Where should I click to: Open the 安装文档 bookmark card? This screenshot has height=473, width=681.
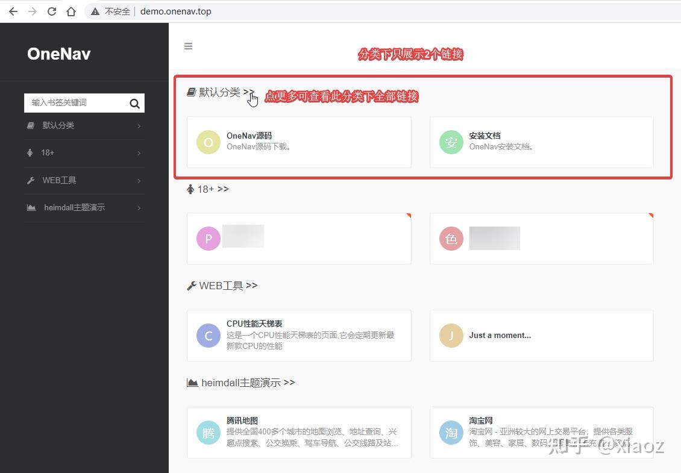point(541,142)
